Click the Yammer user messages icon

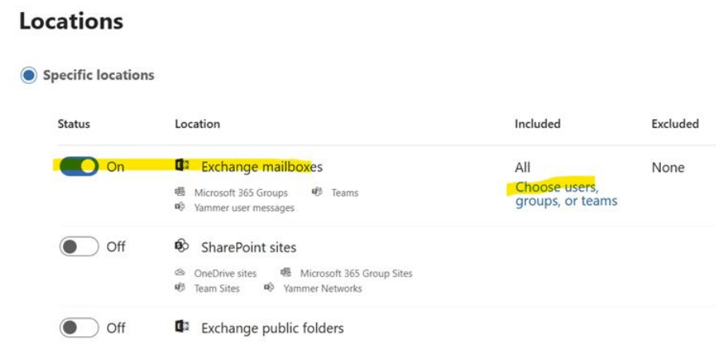[180, 208]
